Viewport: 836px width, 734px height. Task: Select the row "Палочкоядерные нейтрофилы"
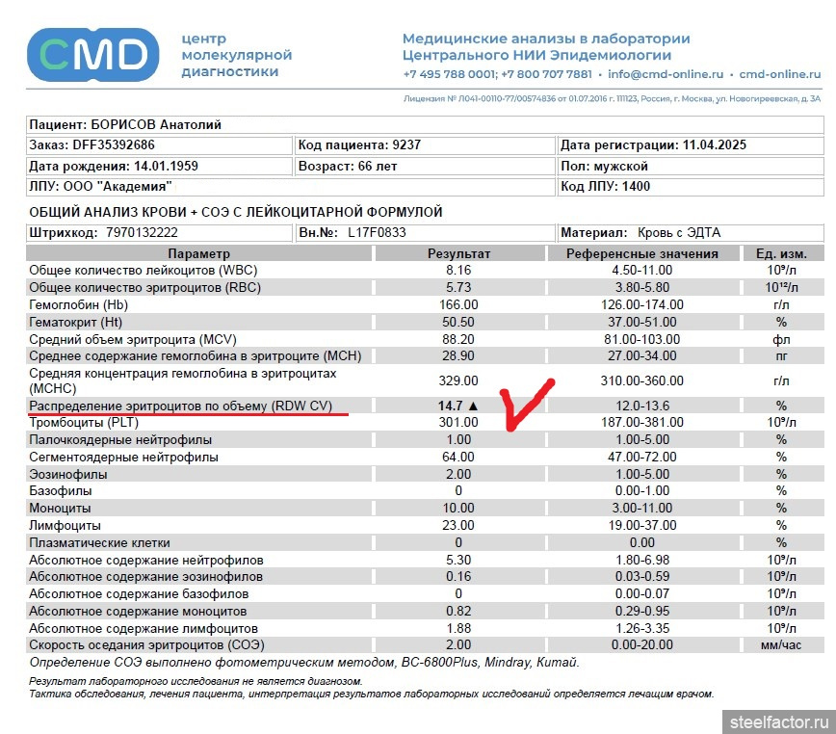tap(425, 440)
